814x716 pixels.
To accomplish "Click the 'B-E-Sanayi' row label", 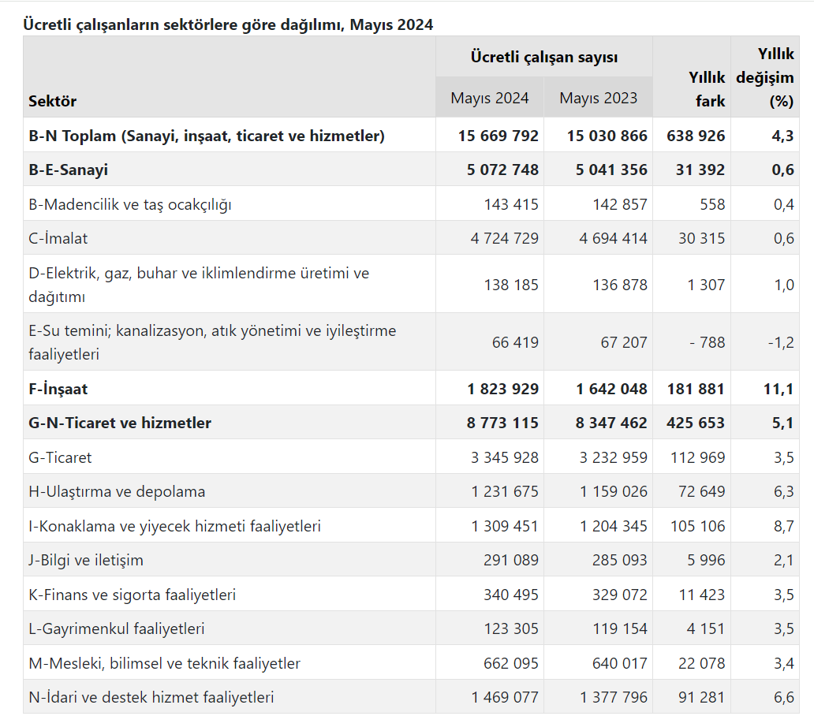I will click(69, 170).
